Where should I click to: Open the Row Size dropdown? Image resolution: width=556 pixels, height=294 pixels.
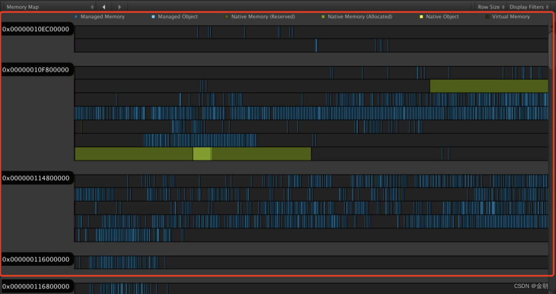[x=491, y=7]
